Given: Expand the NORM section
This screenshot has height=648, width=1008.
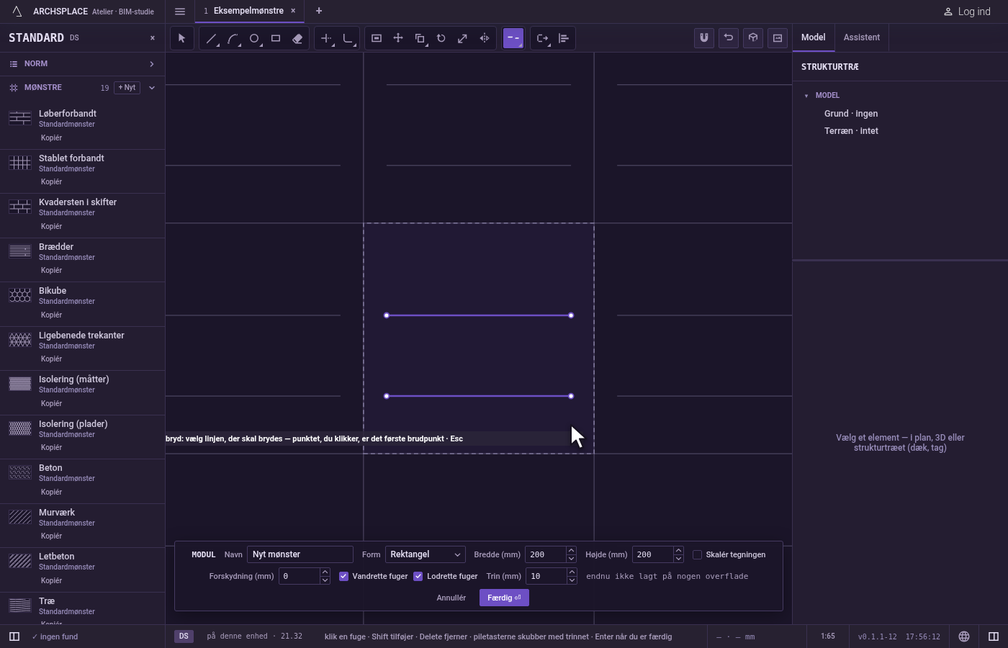Looking at the screenshot, I should [82, 64].
